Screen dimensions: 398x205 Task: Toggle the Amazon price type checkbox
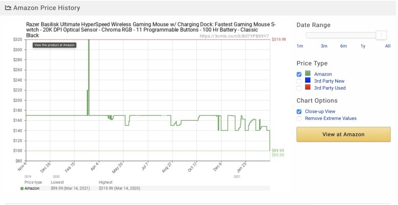pyautogui.click(x=299, y=74)
